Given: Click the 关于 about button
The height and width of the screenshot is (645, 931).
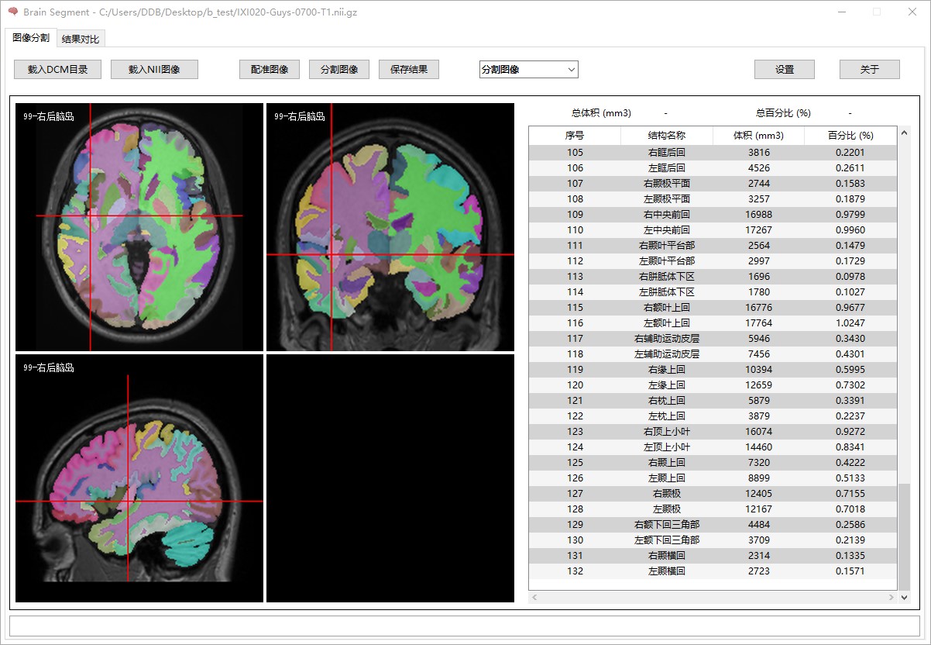Looking at the screenshot, I should [x=870, y=69].
